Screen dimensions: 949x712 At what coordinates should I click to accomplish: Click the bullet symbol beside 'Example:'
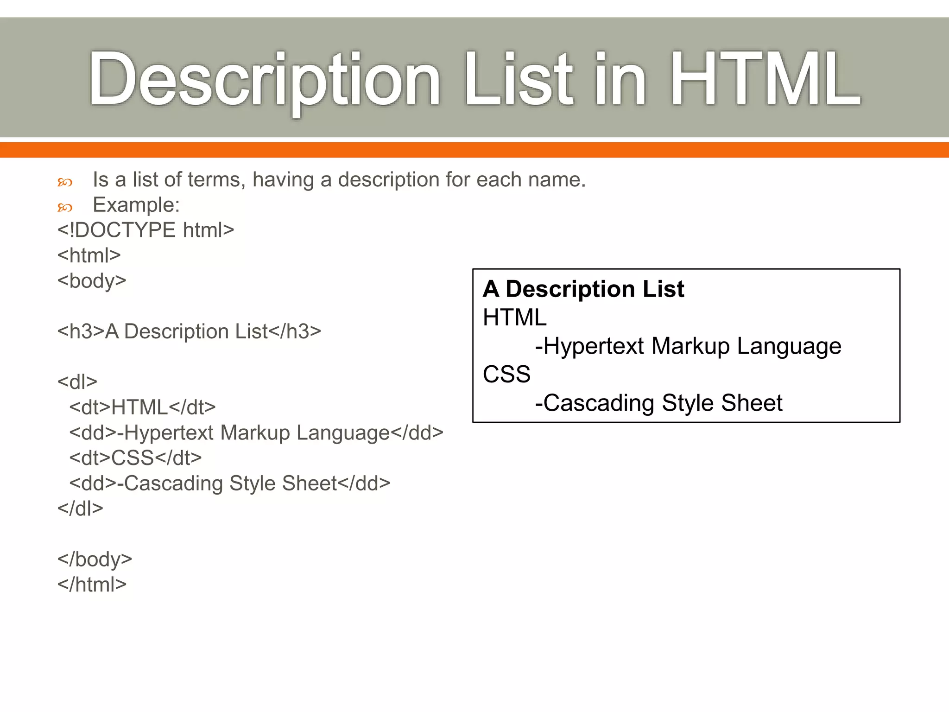(x=65, y=208)
